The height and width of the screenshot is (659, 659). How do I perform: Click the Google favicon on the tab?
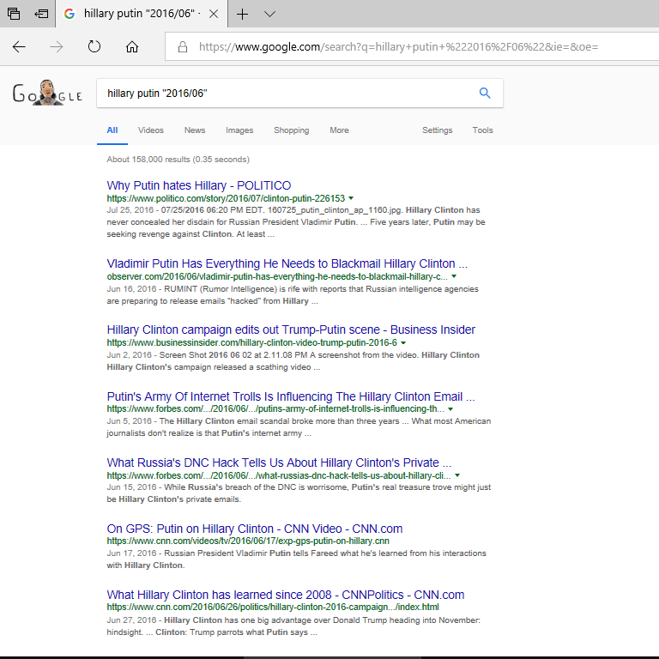[70, 14]
